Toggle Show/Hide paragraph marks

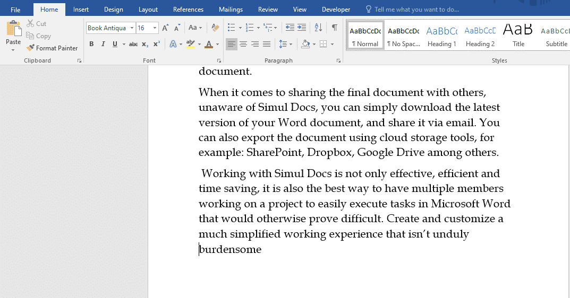coord(334,28)
